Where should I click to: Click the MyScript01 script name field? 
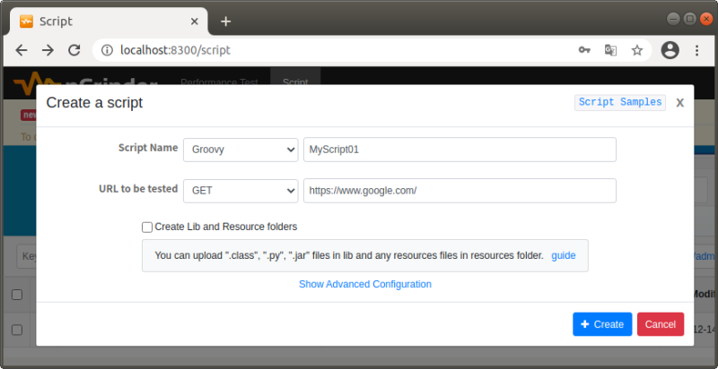460,150
